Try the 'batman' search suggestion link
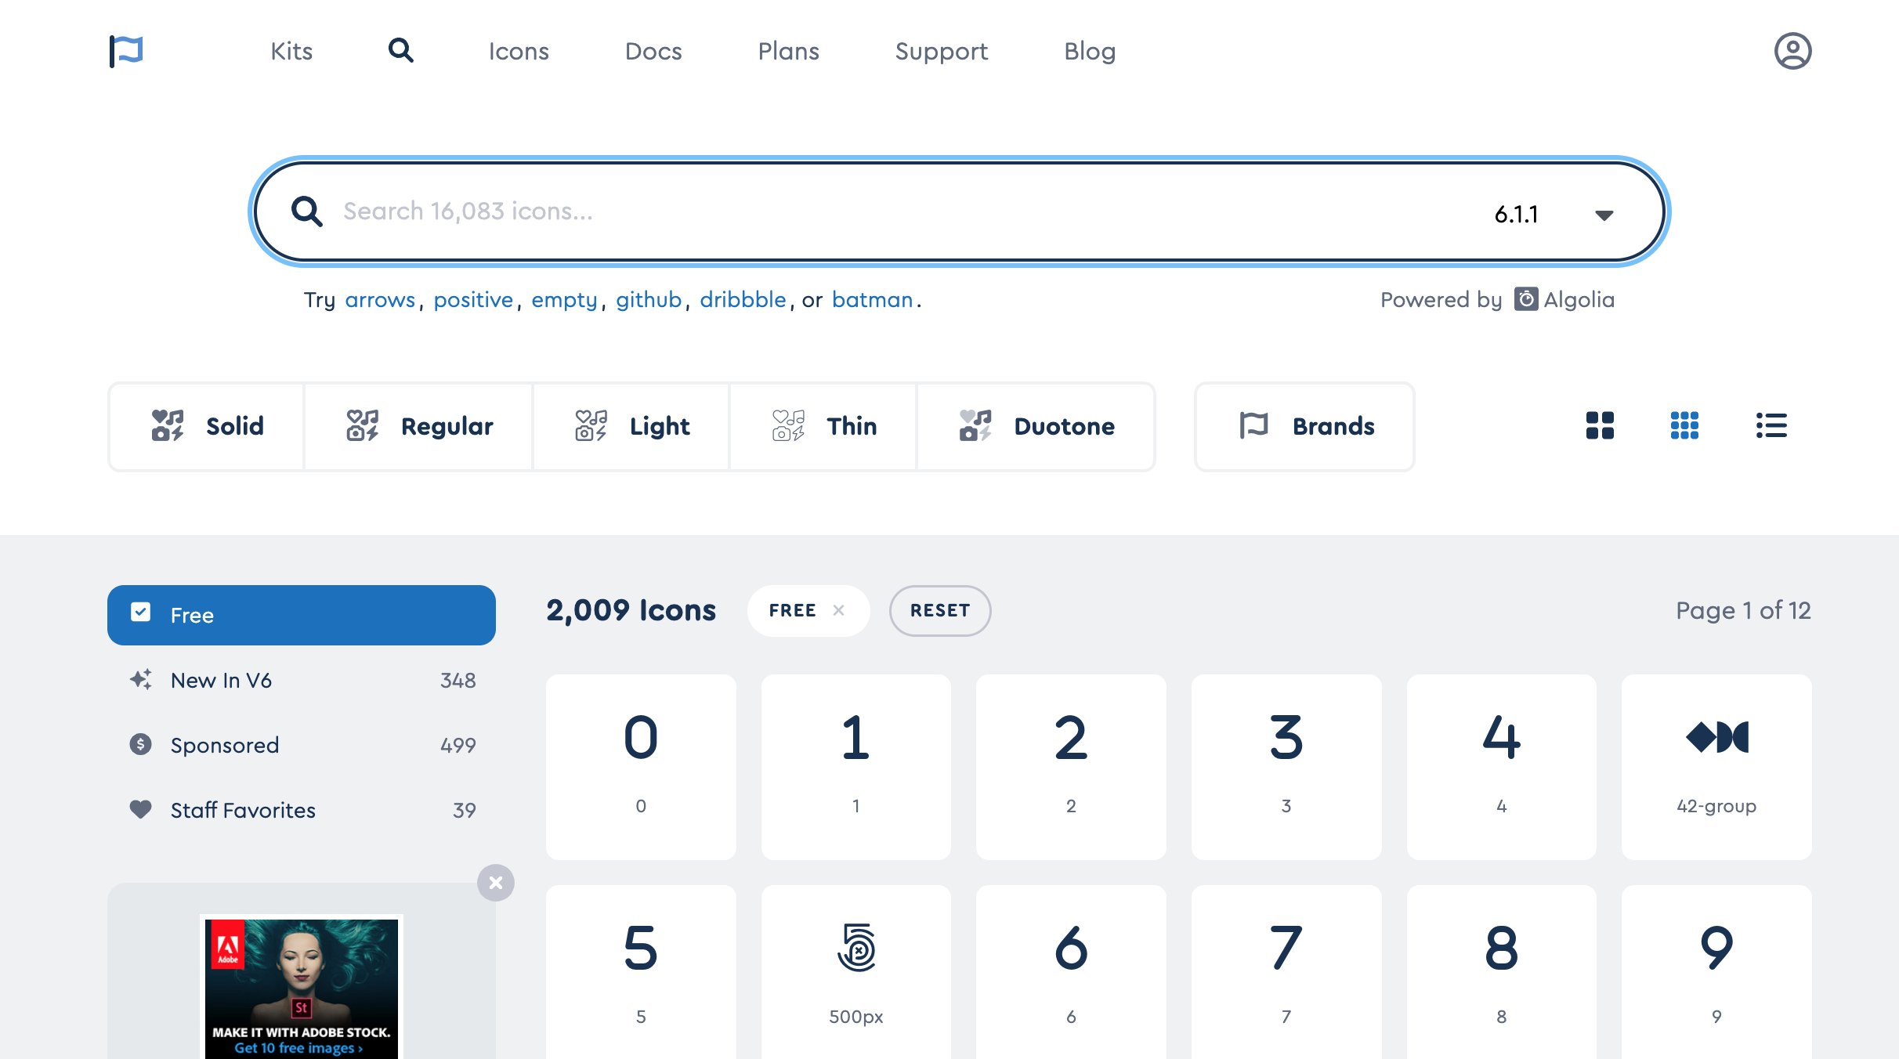Screen dimensions: 1899x1059 click(872, 299)
